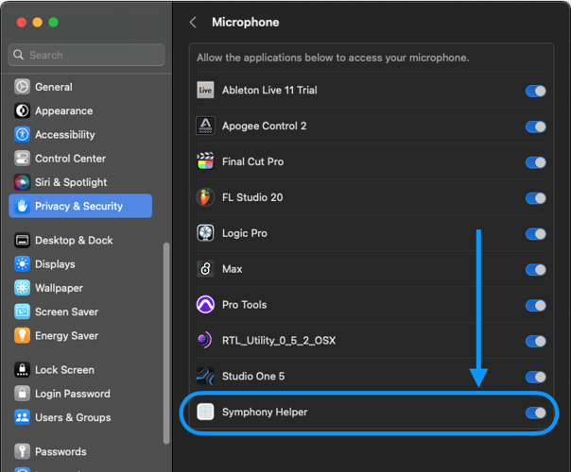Click the "Microphone" page title
571x472 pixels.
pyautogui.click(x=246, y=22)
